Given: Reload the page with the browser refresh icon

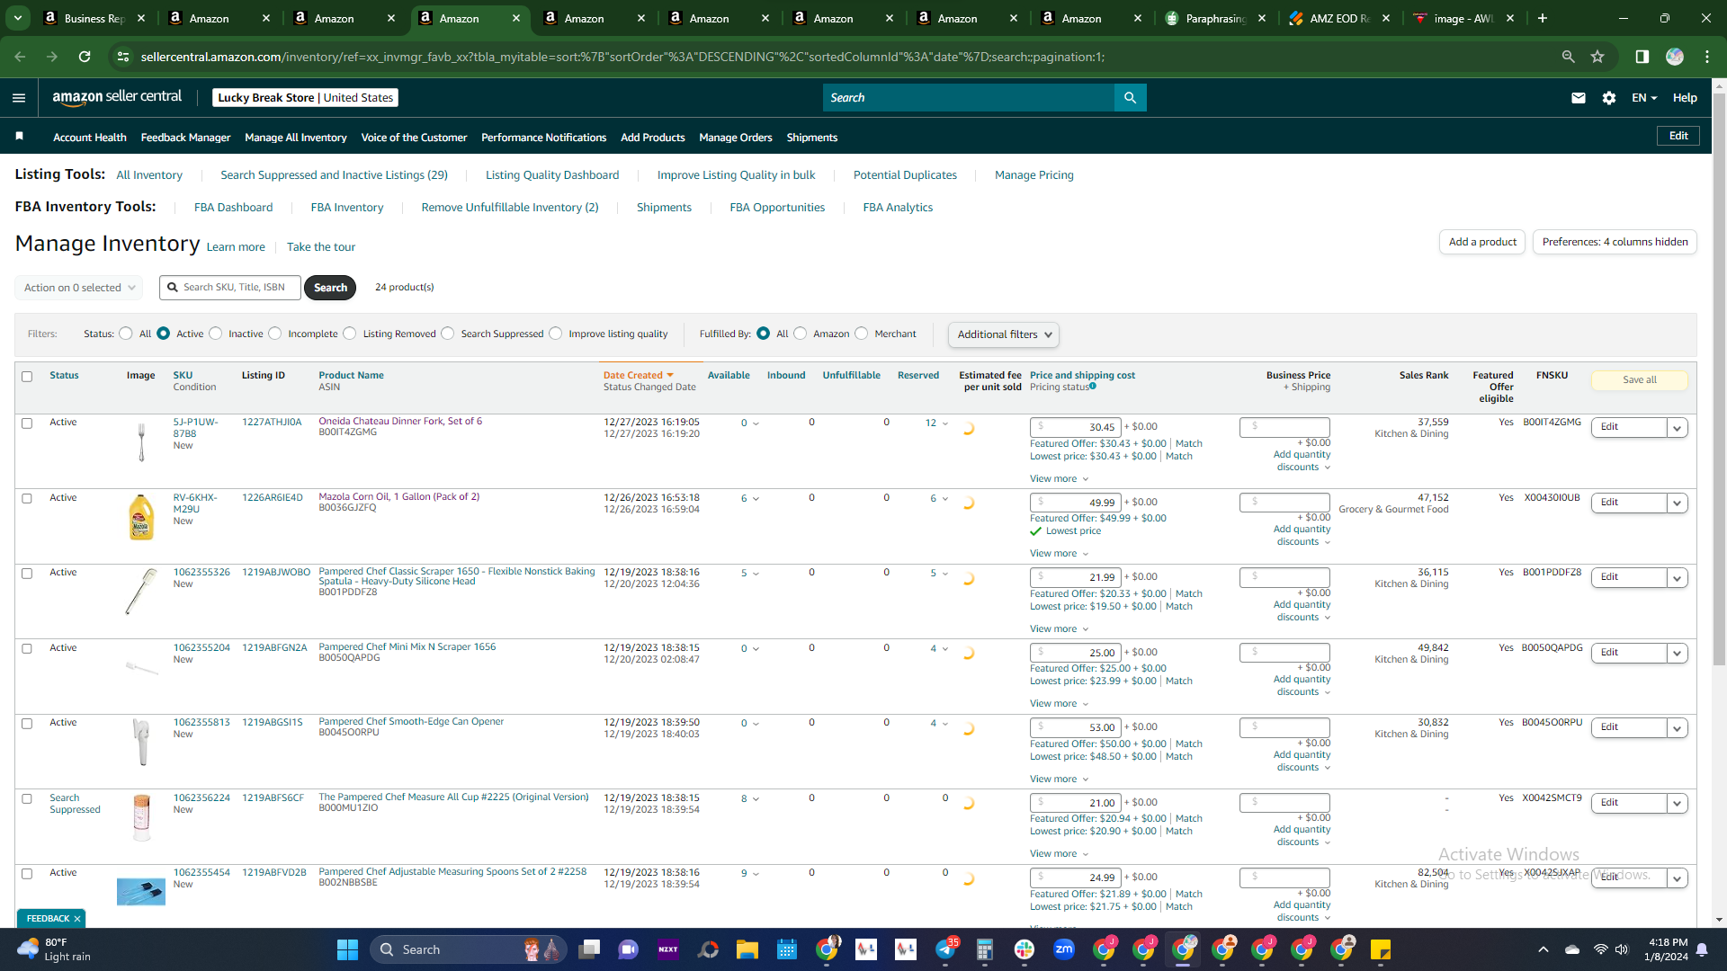Looking at the screenshot, I should tap(85, 57).
